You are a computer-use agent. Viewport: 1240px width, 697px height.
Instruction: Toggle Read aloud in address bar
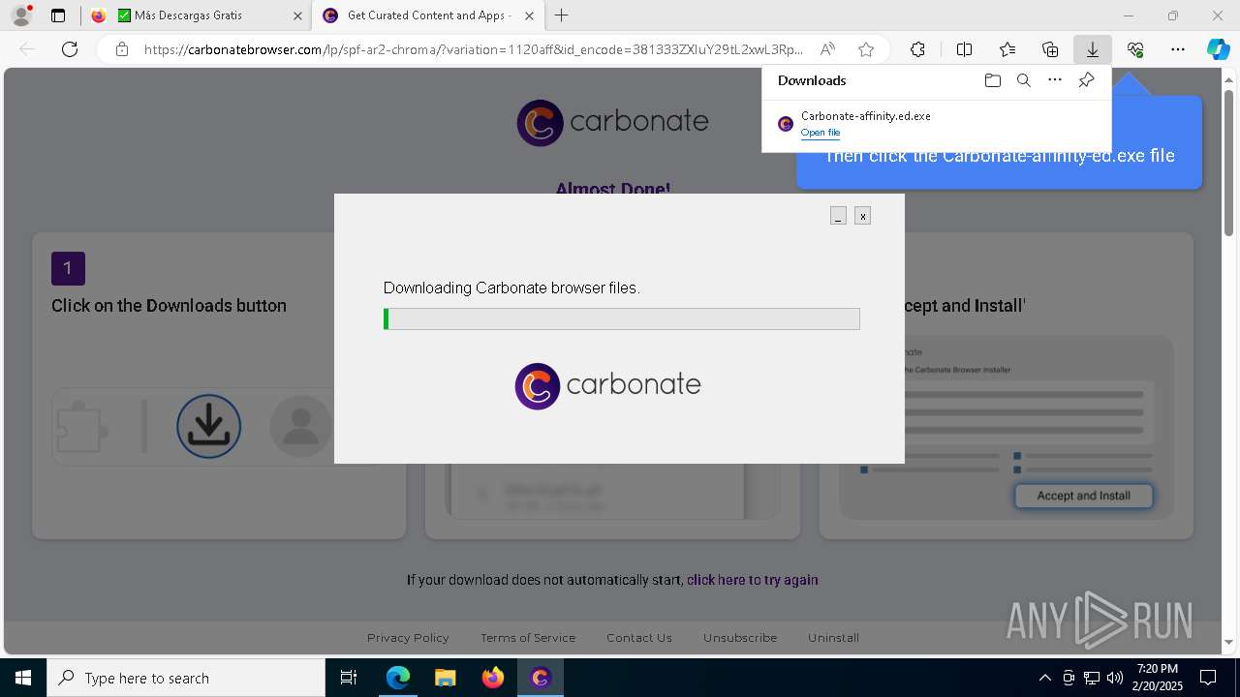pos(827,49)
